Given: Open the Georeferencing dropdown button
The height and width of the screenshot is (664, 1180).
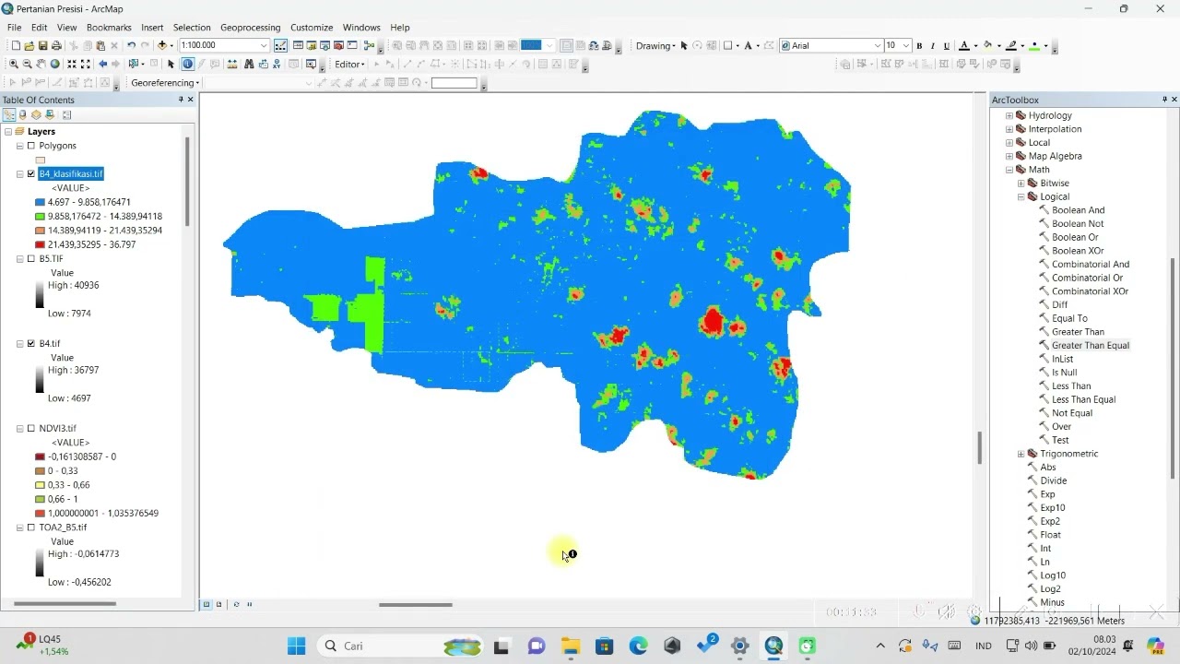Looking at the screenshot, I should pos(166,82).
